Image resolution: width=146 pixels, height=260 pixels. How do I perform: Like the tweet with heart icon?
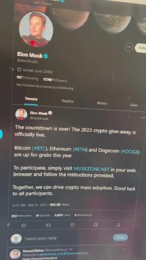click(x=72, y=225)
